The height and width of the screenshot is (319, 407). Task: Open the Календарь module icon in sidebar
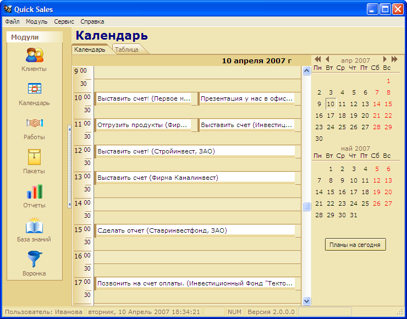[34, 89]
